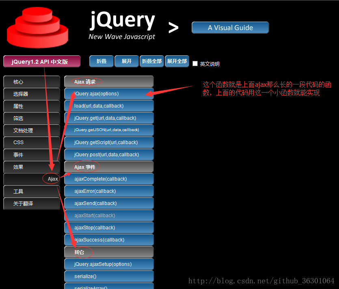Click the jQuery title text
This screenshot has height=289, width=339.
pyautogui.click(x=122, y=20)
